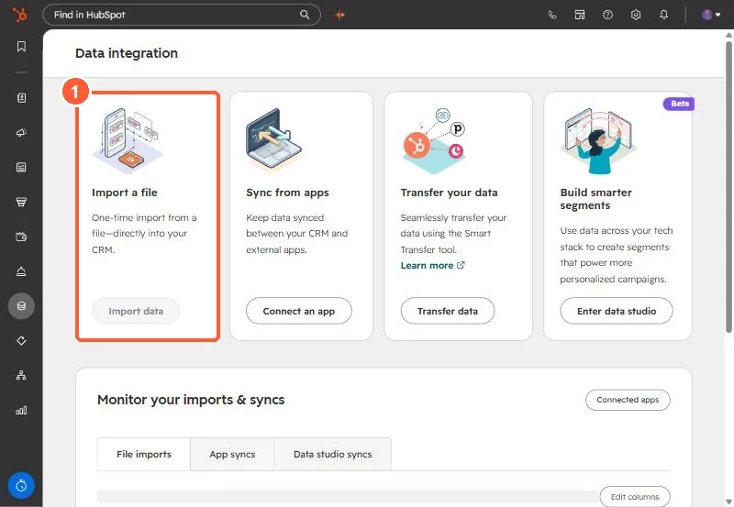Open the Service bell sidebar icon
This screenshot has height=507, width=734.
(x=21, y=271)
